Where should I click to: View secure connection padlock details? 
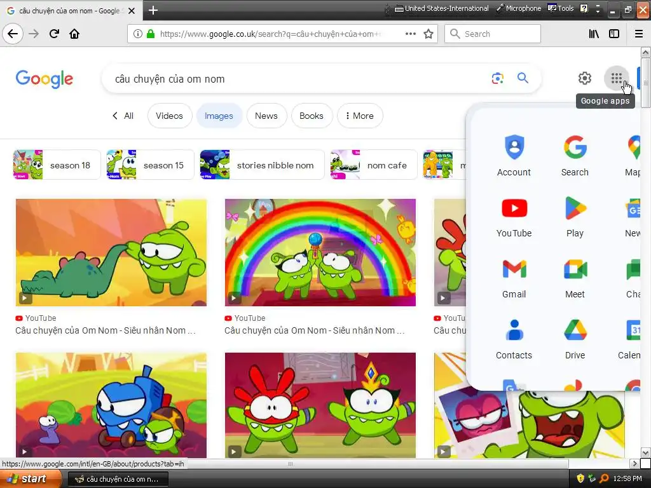[x=151, y=34]
